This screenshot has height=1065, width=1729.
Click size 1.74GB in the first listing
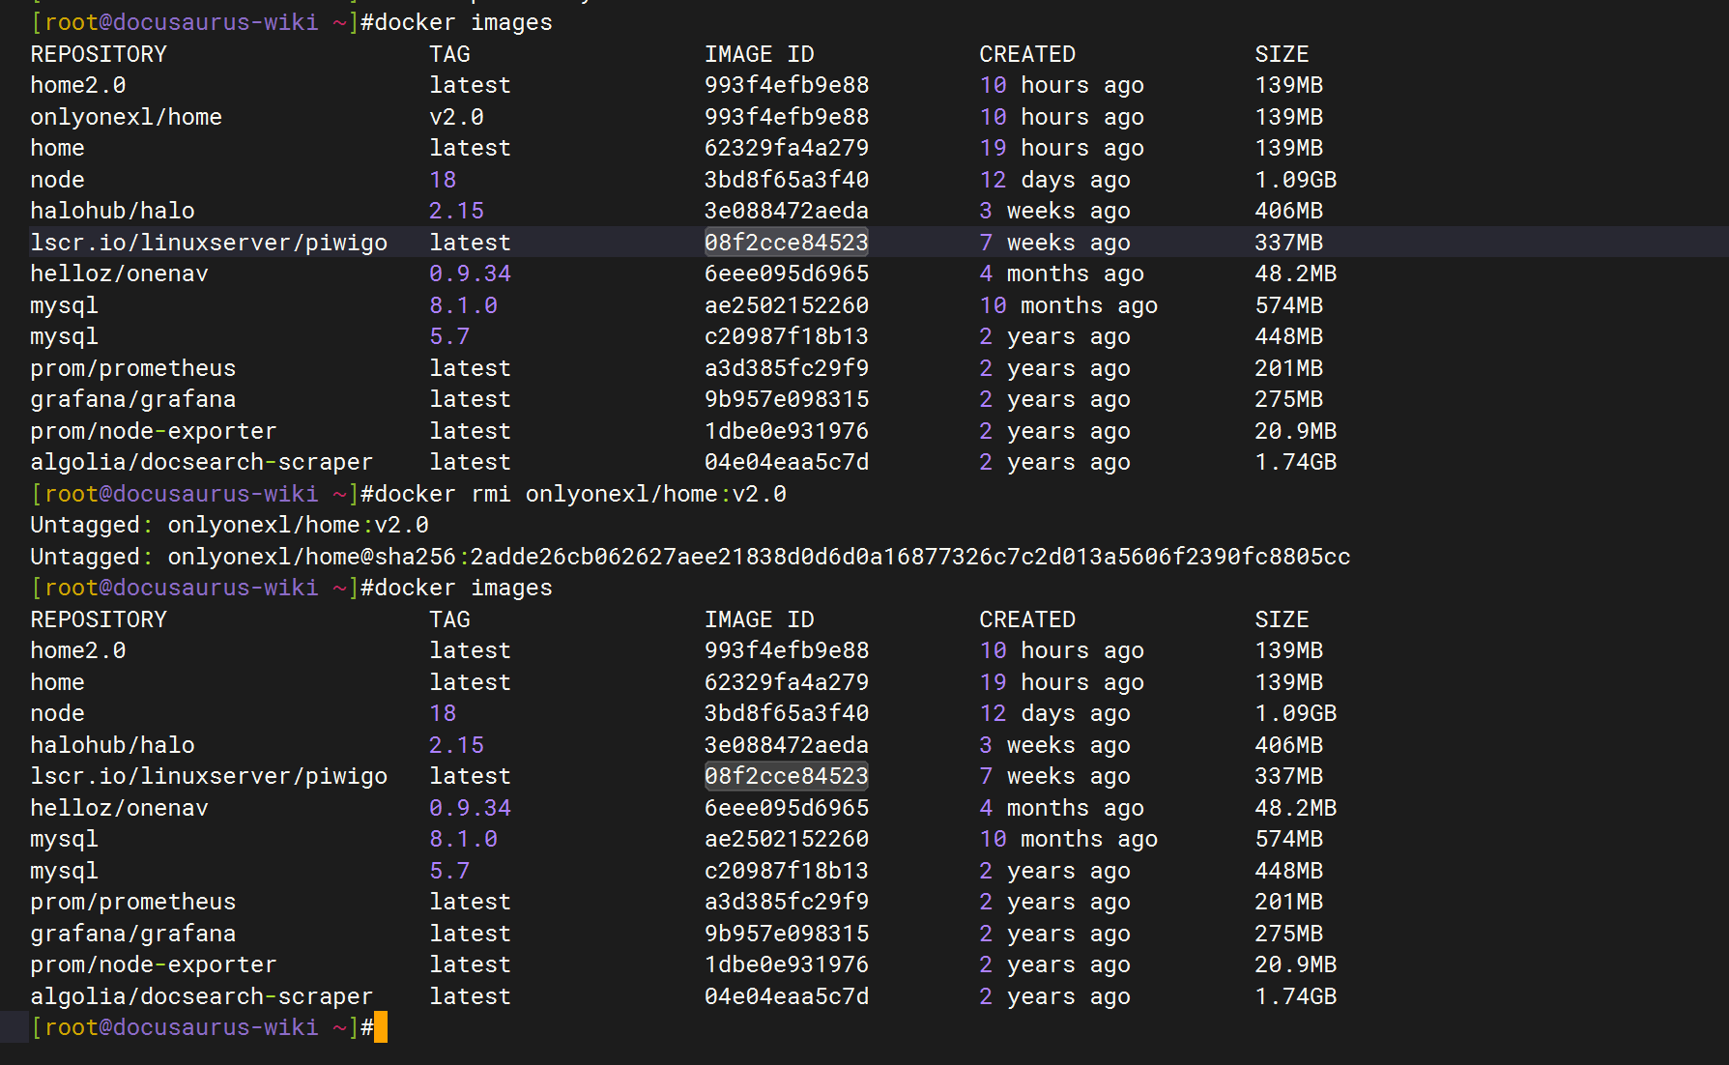coord(1296,462)
